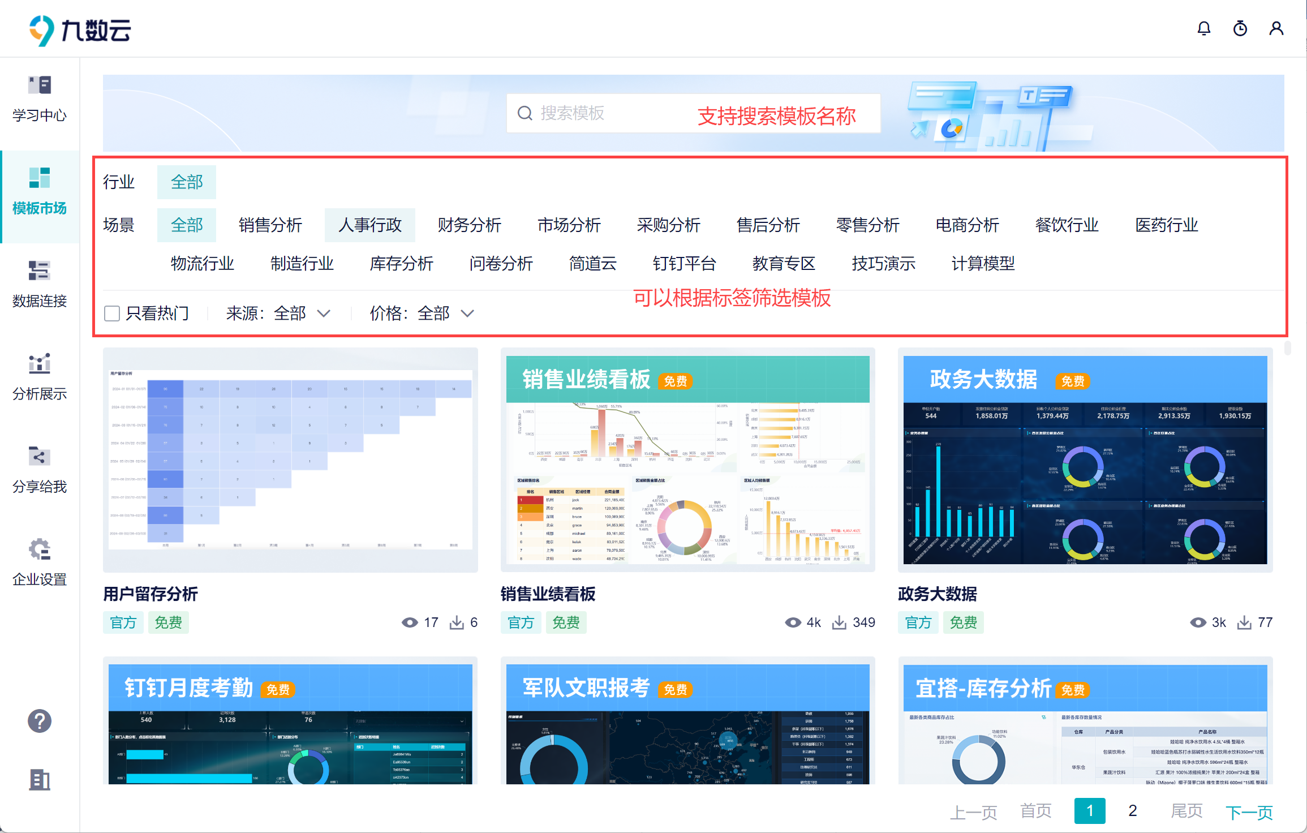The image size is (1307, 833).
Task: Open 分析展示 in the sidebar
Action: [x=40, y=377]
